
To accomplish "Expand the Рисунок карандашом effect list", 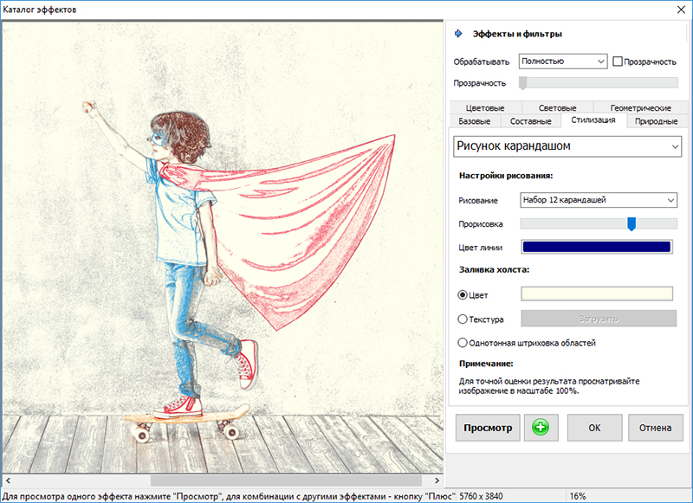I will click(x=567, y=146).
